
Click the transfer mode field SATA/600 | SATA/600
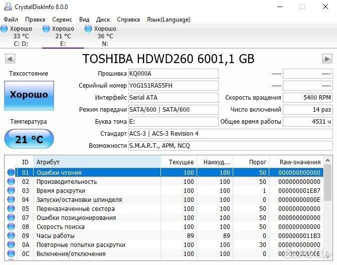point(173,110)
